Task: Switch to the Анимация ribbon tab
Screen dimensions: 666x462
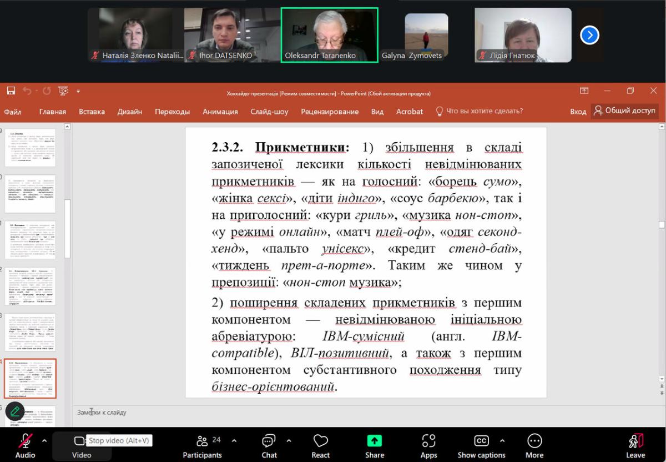Action: tap(220, 112)
